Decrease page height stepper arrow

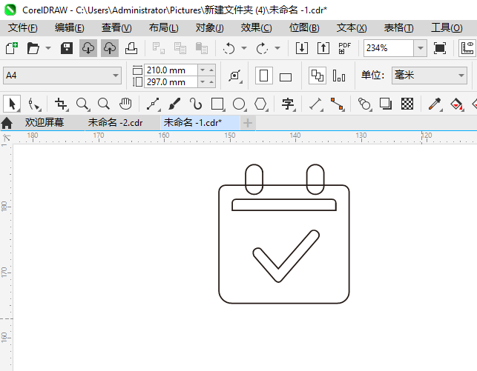click(x=203, y=82)
